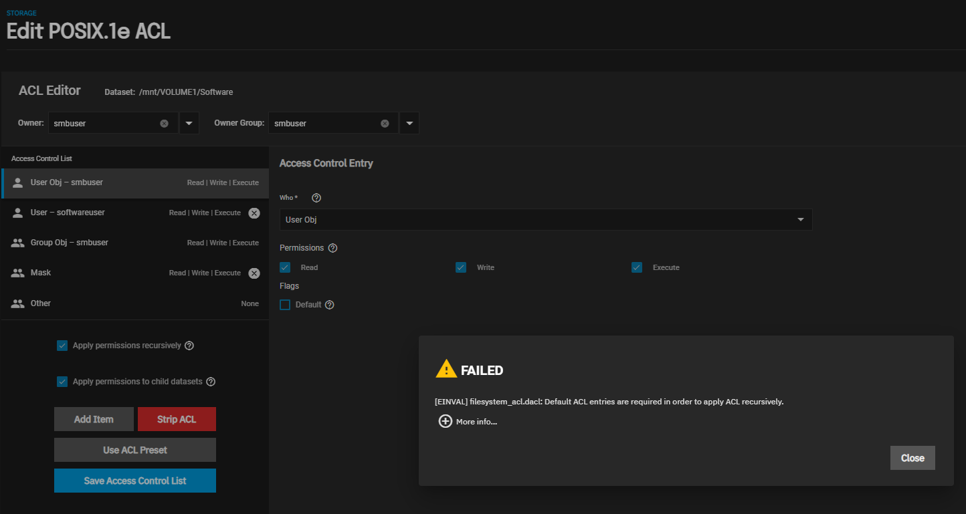This screenshot has height=514, width=966.
Task: Open the Who dropdown showing User Obj
Action: pos(546,220)
